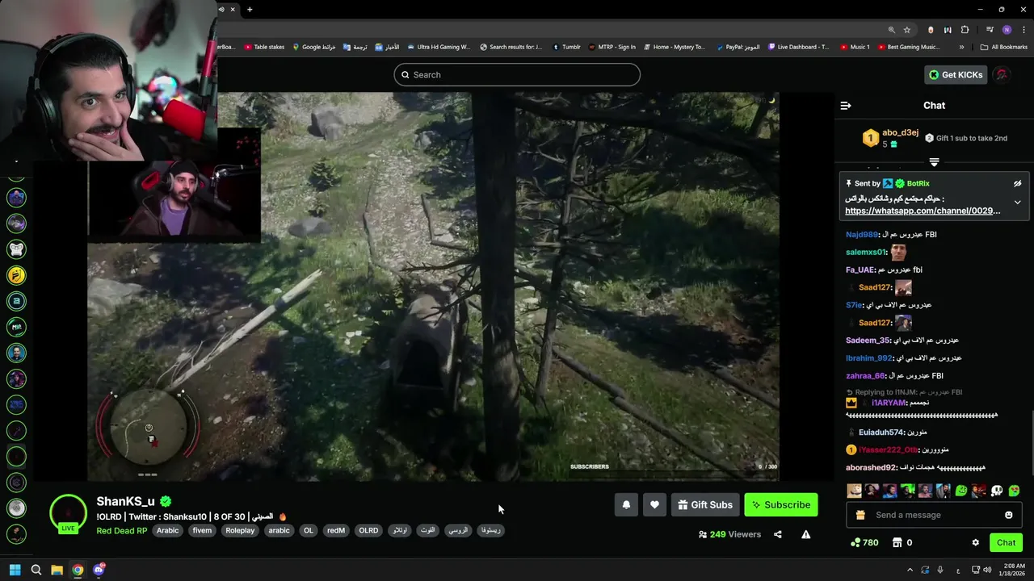The height and width of the screenshot is (581, 1034).
Task: Toggle stream notifications with the bell icon
Action: coord(626,505)
